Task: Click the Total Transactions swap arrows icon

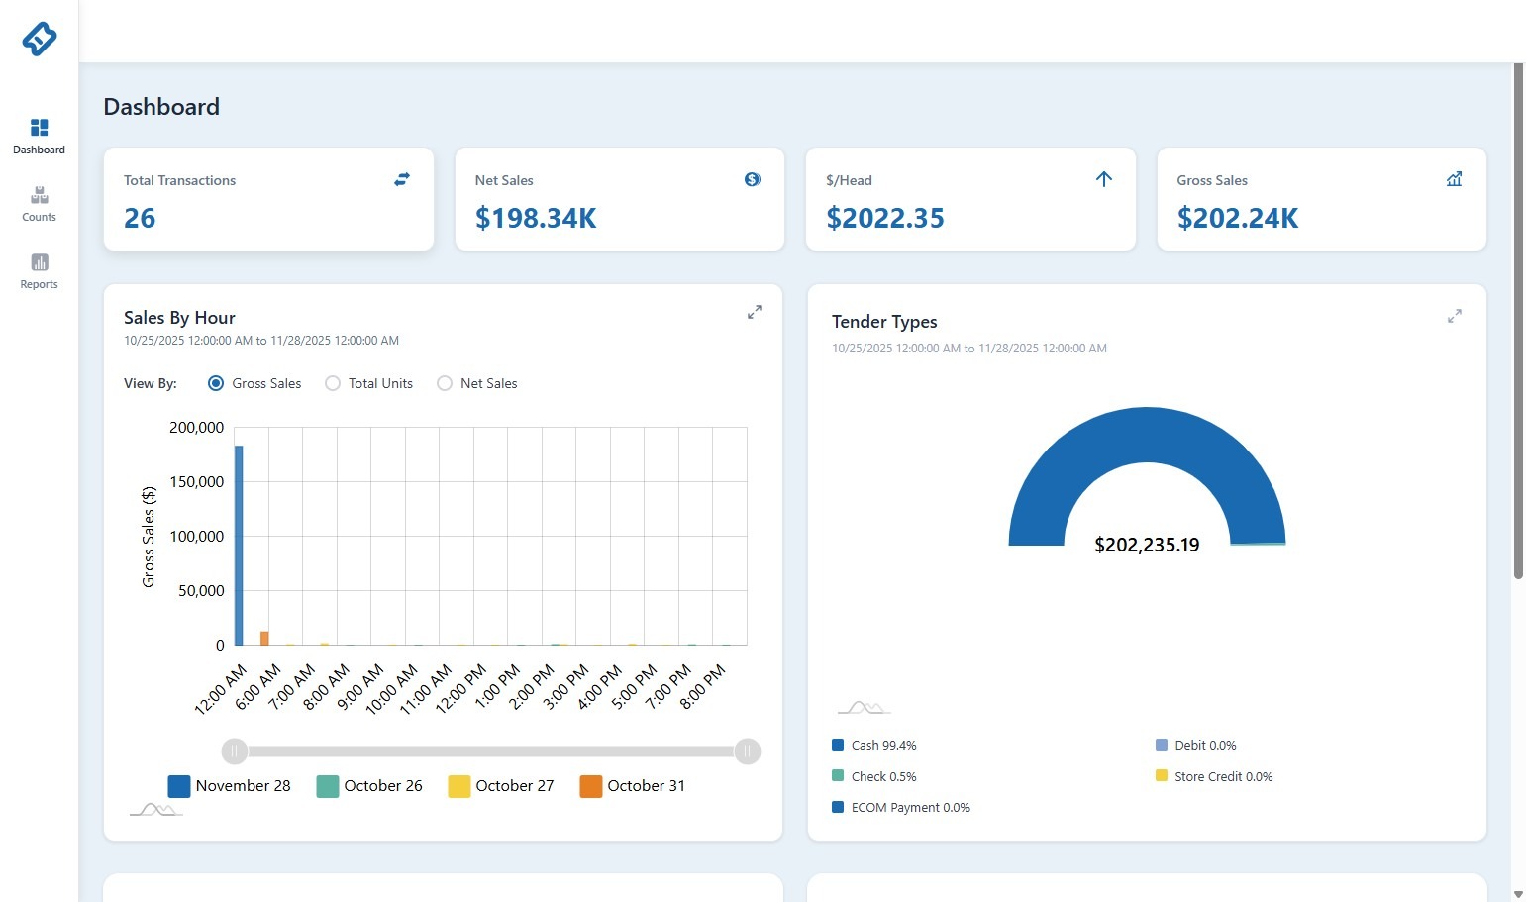Action: (402, 179)
